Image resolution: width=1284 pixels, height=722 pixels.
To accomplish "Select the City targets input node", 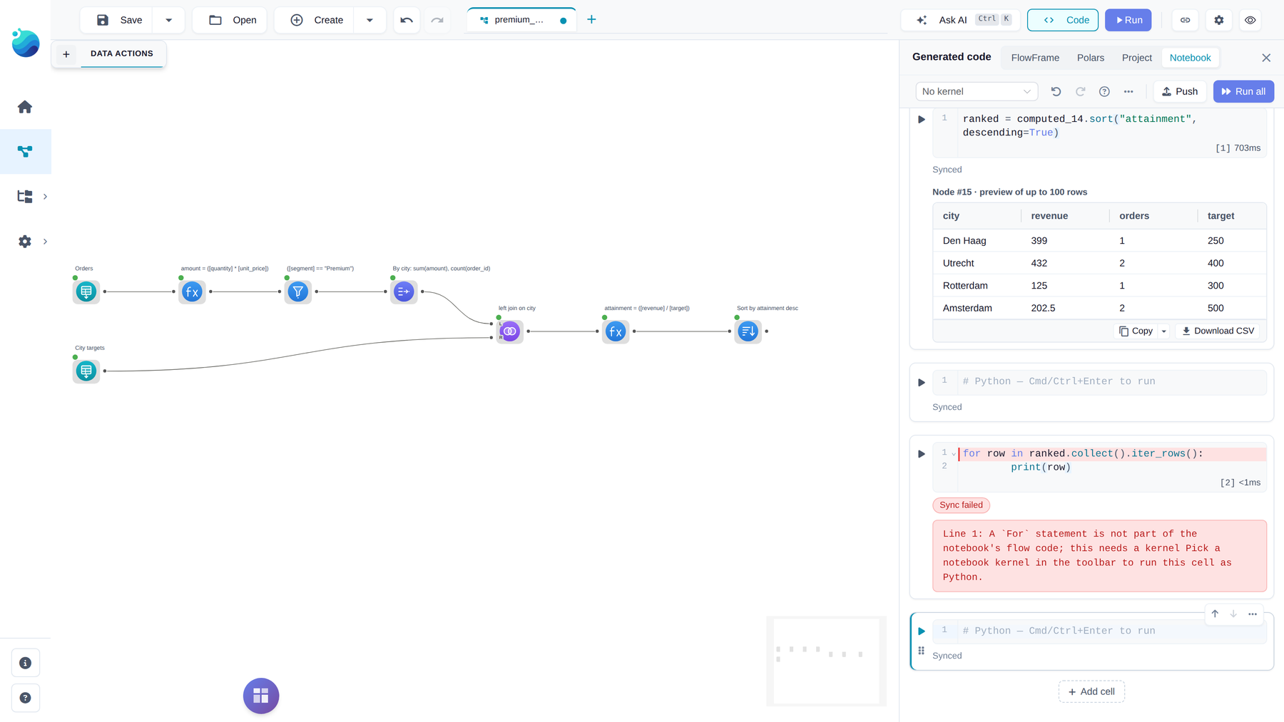I will (86, 371).
